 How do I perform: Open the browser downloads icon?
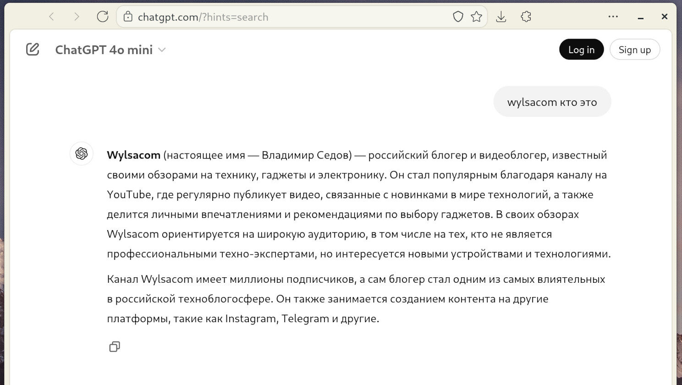click(x=501, y=17)
